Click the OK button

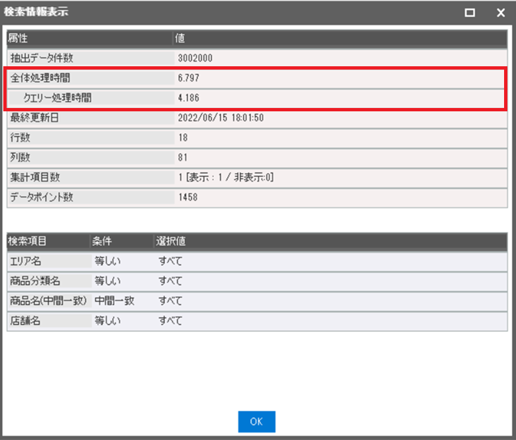coord(256,421)
